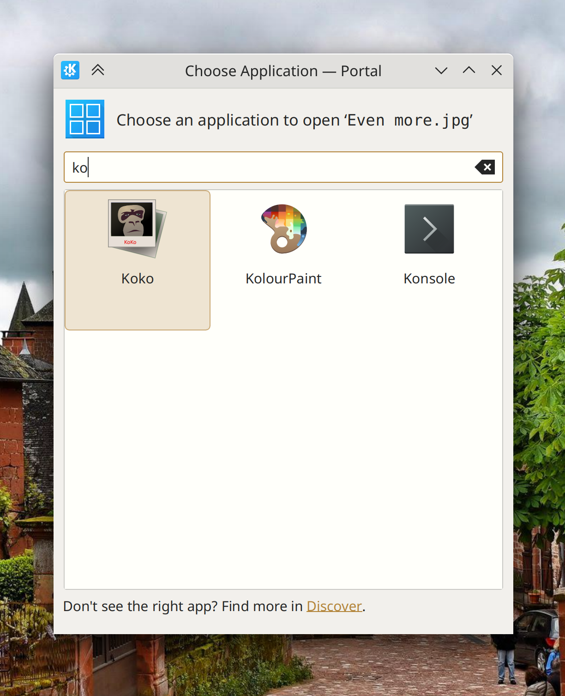The height and width of the screenshot is (696, 565).
Task: Click the 'Koko' name label
Action: tap(138, 279)
